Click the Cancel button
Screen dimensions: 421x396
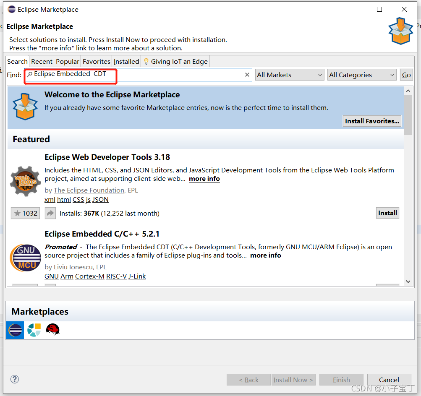pyautogui.click(x=389, y=380)
